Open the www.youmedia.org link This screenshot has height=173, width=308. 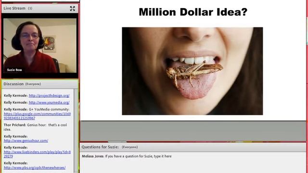coord(49,102)
